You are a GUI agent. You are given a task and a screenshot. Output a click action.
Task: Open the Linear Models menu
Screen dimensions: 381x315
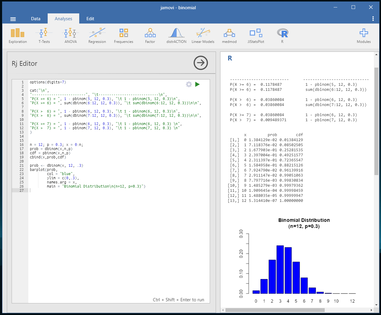click(x=203, y=36)
